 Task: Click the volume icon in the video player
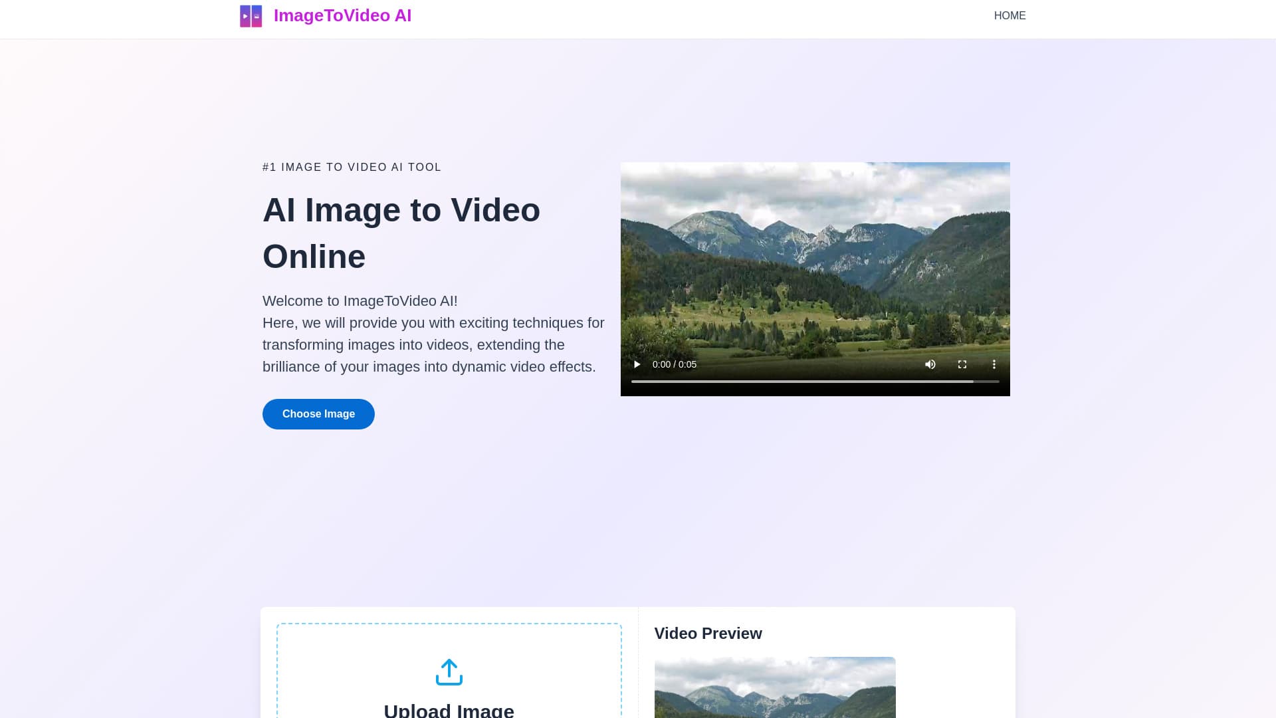click(x=930, y=364)
